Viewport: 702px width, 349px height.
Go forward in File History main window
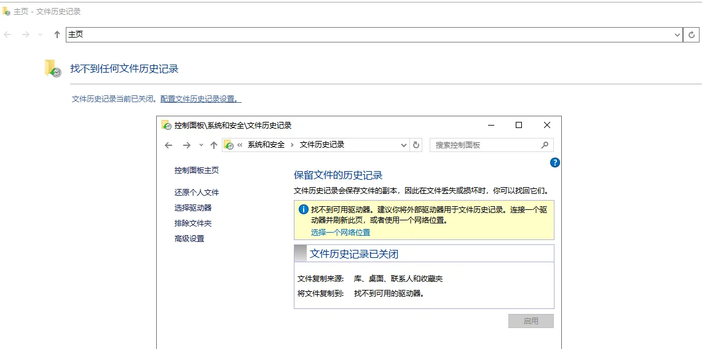tap(26, 34)
